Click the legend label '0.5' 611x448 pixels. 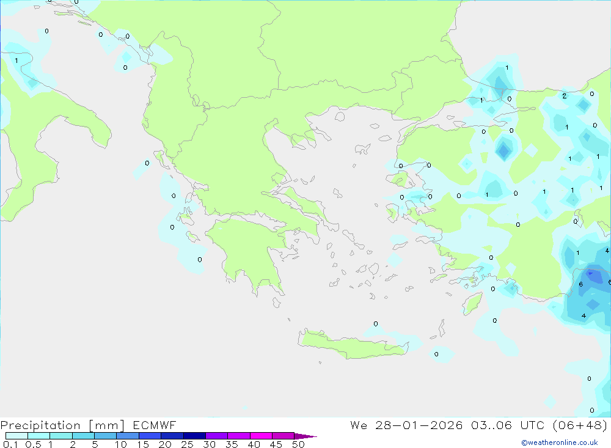click(x=33, y=444)
